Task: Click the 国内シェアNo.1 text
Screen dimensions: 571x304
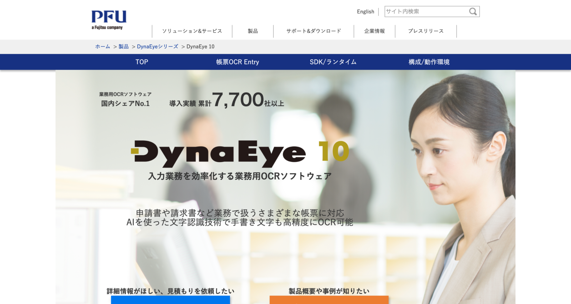Action: pos(125,104)
